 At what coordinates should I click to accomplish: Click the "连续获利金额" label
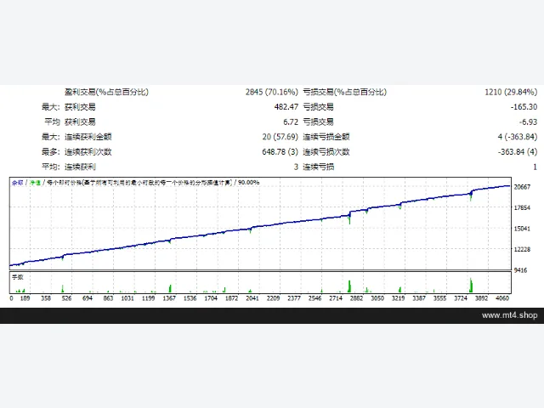tap(88, 137)
